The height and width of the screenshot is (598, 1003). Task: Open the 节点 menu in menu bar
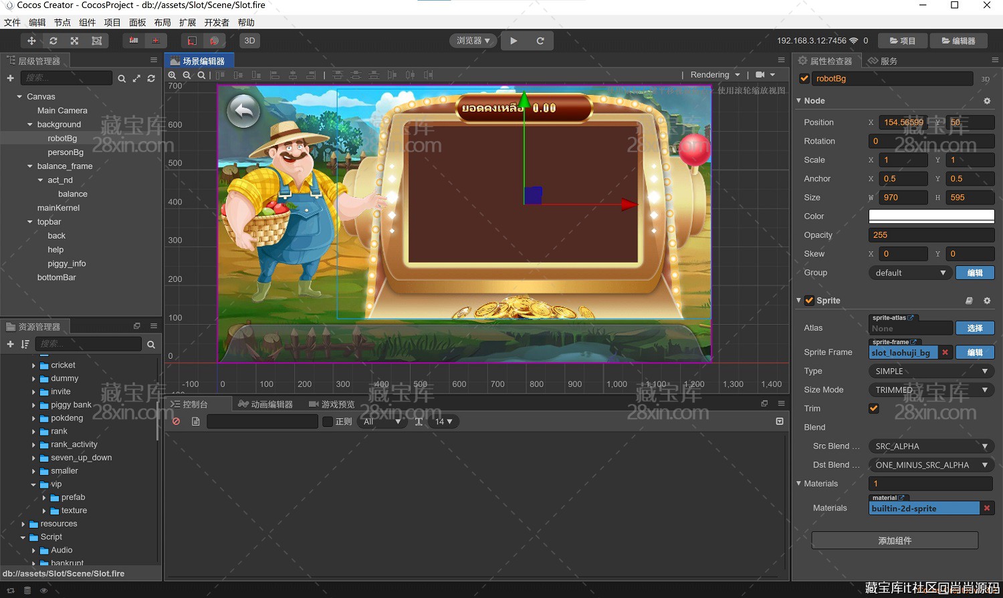pos(62,22)
